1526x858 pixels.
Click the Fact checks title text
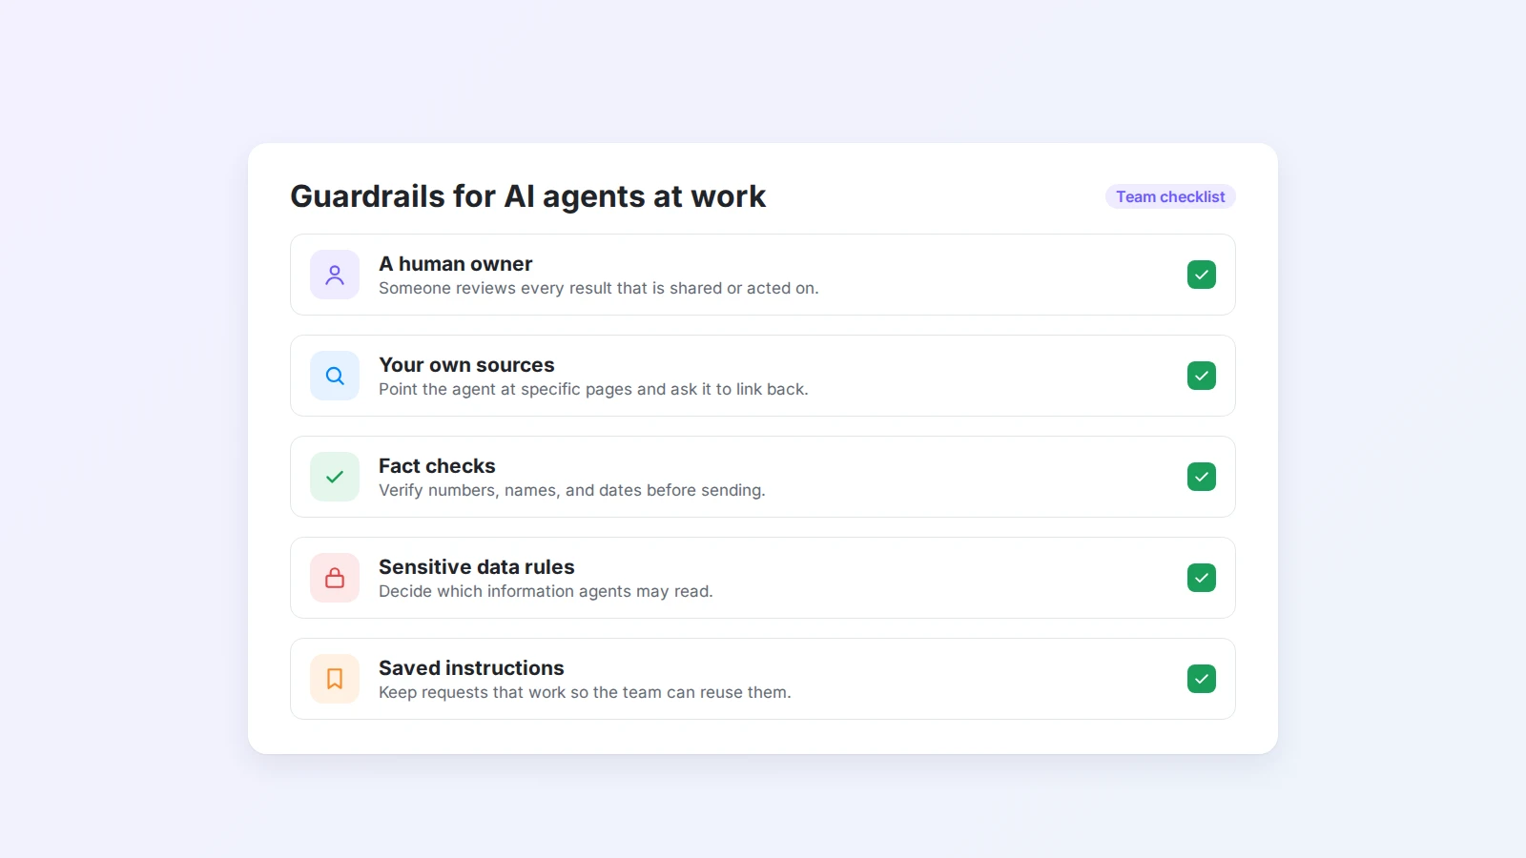point(437,466)
